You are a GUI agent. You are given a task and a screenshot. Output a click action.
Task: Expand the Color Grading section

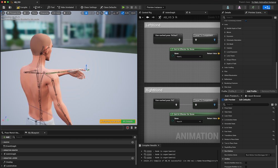click(x=223, y=67)
